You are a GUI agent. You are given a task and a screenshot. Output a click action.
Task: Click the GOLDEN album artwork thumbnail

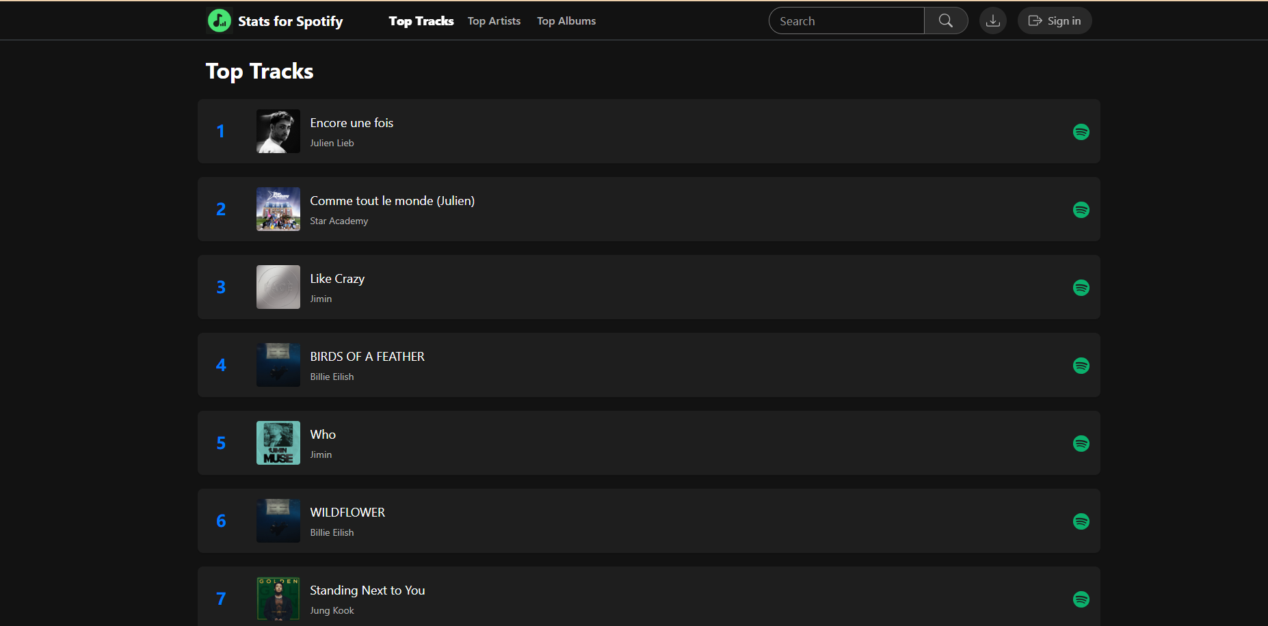click(x=278, y=599)
